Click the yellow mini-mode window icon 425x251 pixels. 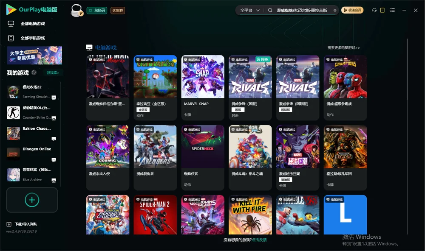coord(382,10)
